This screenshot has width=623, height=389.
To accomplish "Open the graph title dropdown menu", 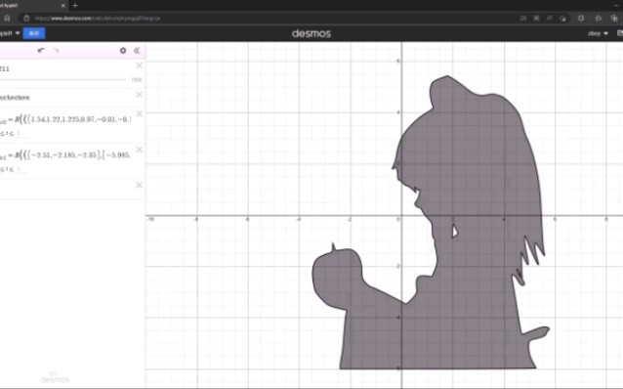I will pyautogui.click(x=10, y=33).
